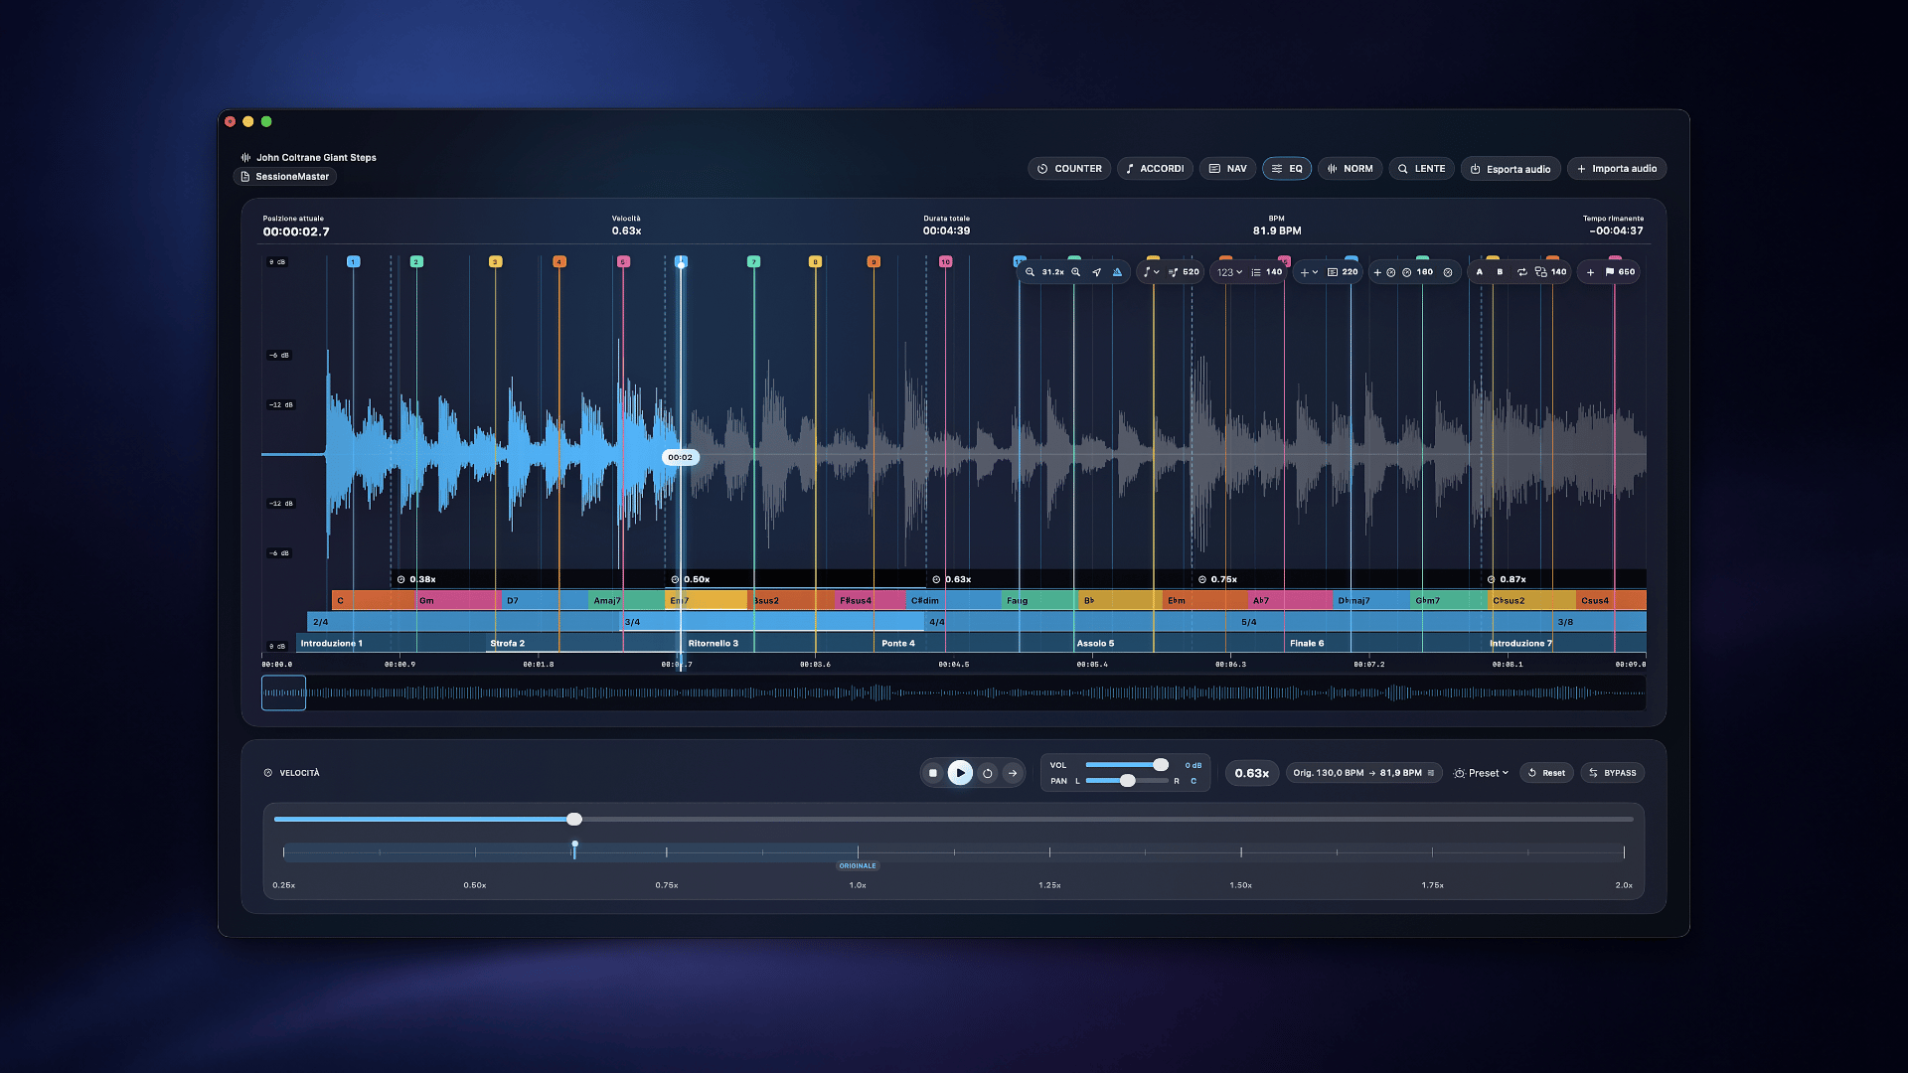Click Importa audio button
The width and height of the screenshot is (1908, 1073).
1617,169
